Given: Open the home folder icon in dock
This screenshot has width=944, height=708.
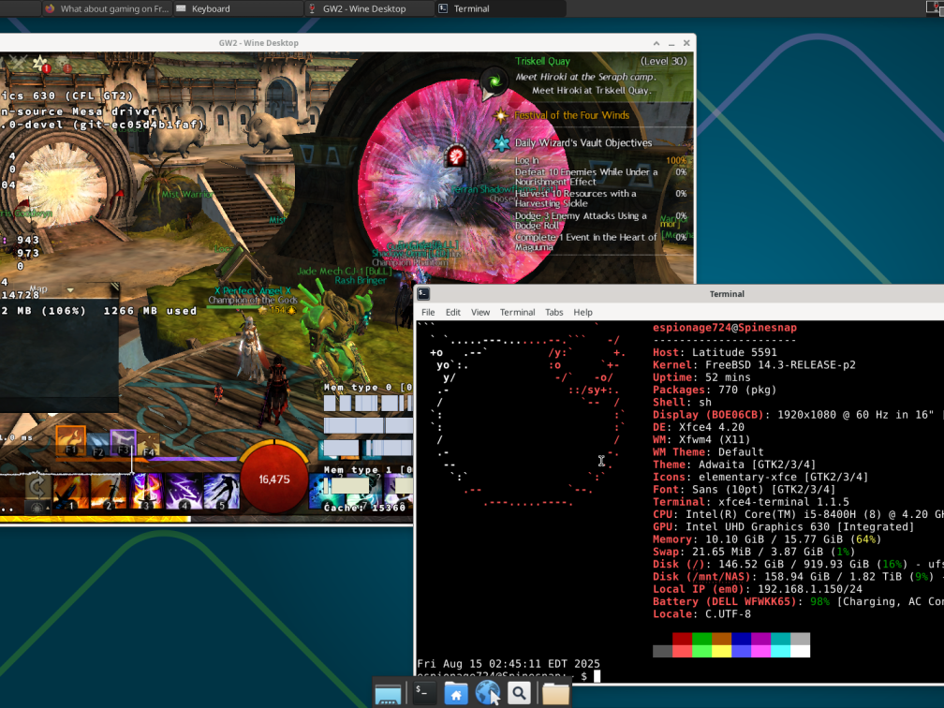Looking at the screenshot, I should click(456, 693).
